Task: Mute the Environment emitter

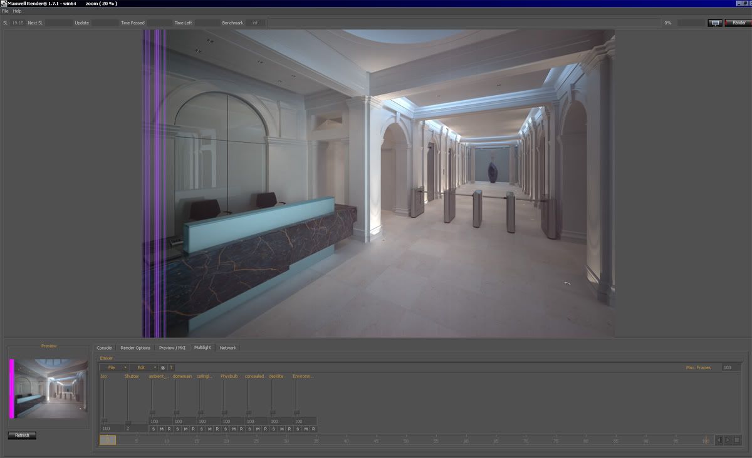Action: click(306, 429)
